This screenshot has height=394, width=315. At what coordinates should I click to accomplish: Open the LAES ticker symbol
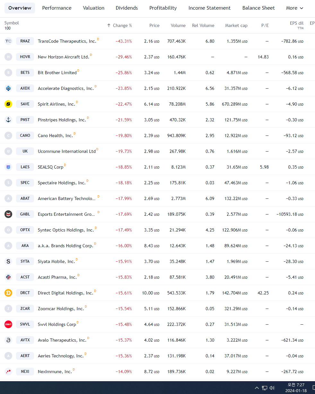coord(25,167)
